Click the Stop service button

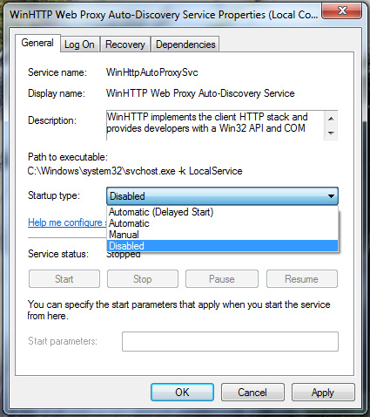(143, 279)
